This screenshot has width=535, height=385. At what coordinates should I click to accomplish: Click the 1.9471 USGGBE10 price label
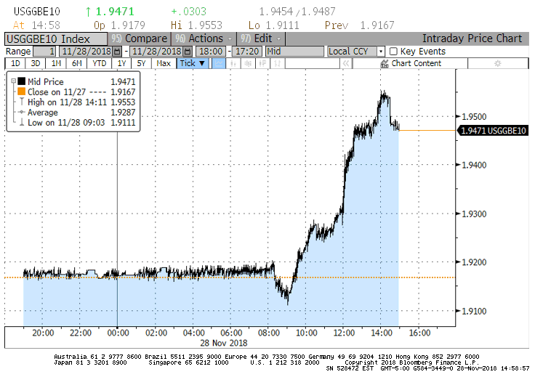pos(493,131)
